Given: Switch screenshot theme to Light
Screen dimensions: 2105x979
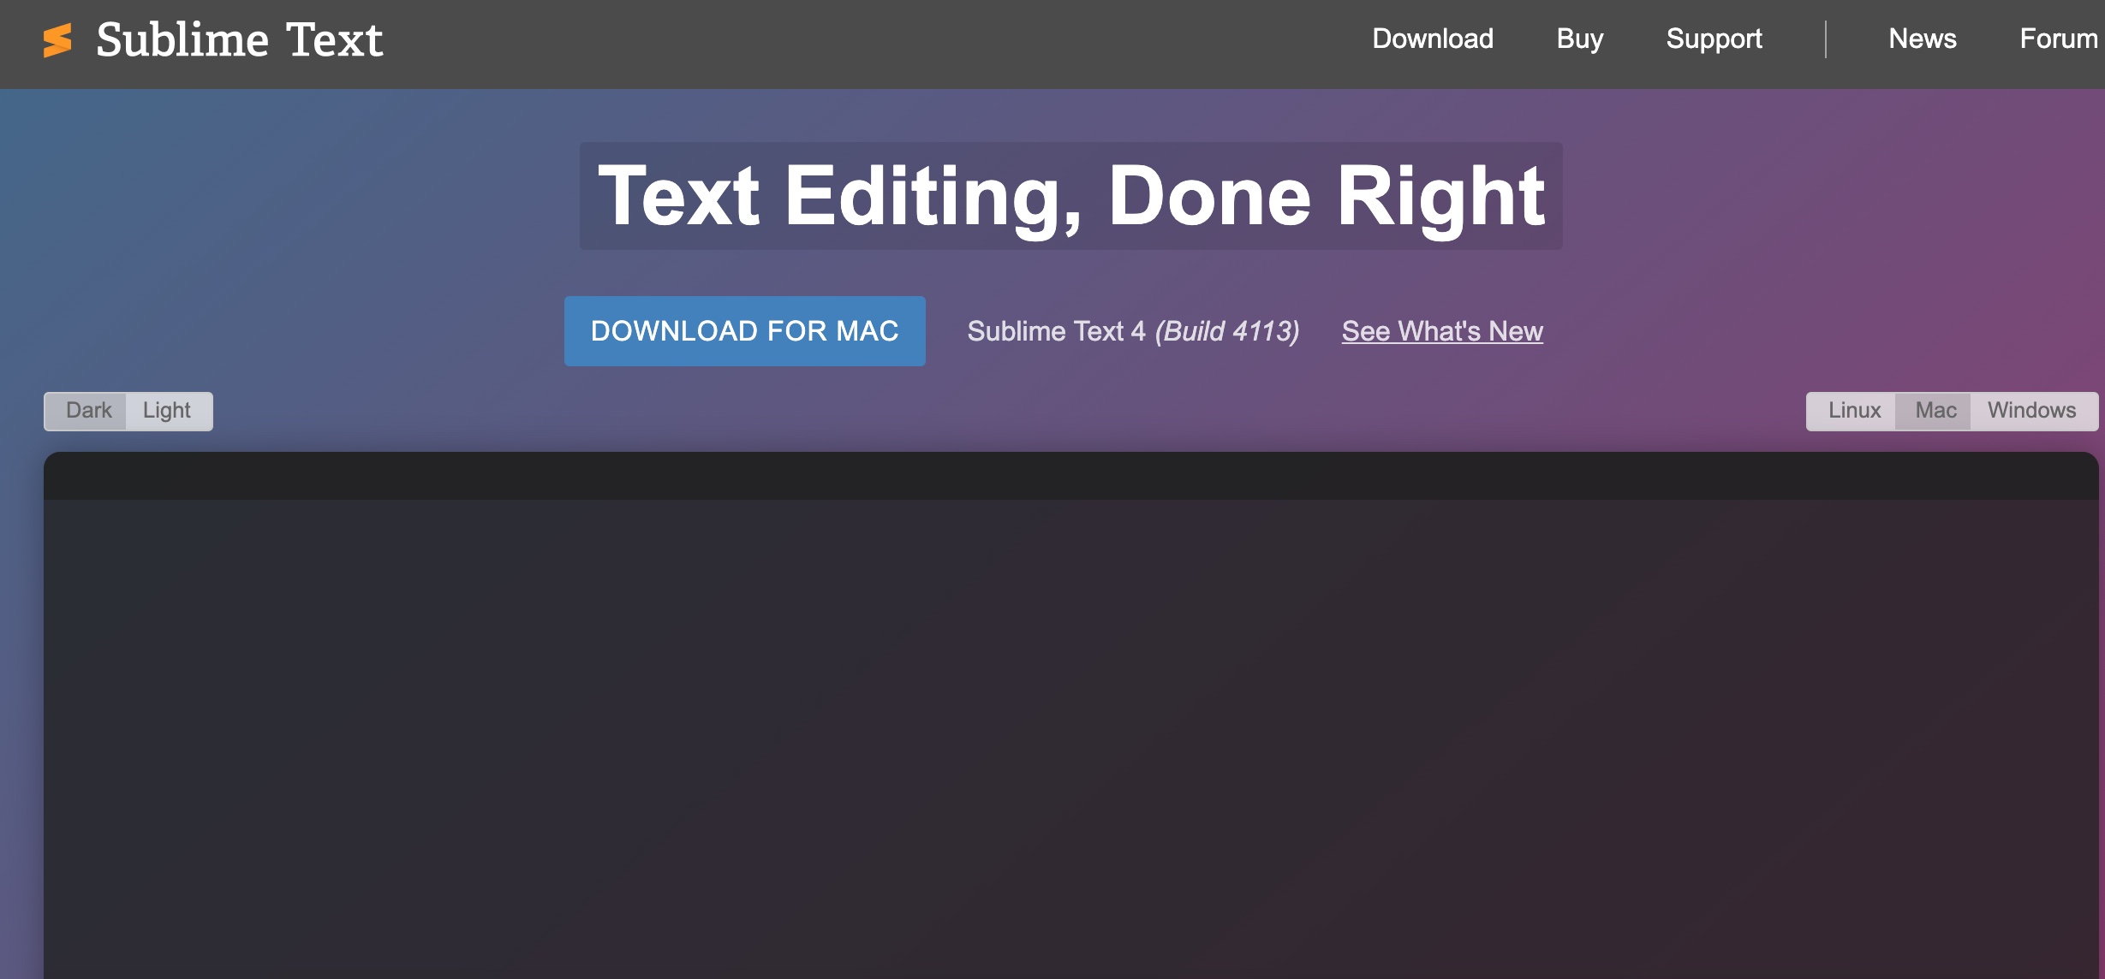Looking at the screenshot, I should [x=168, y=411].
